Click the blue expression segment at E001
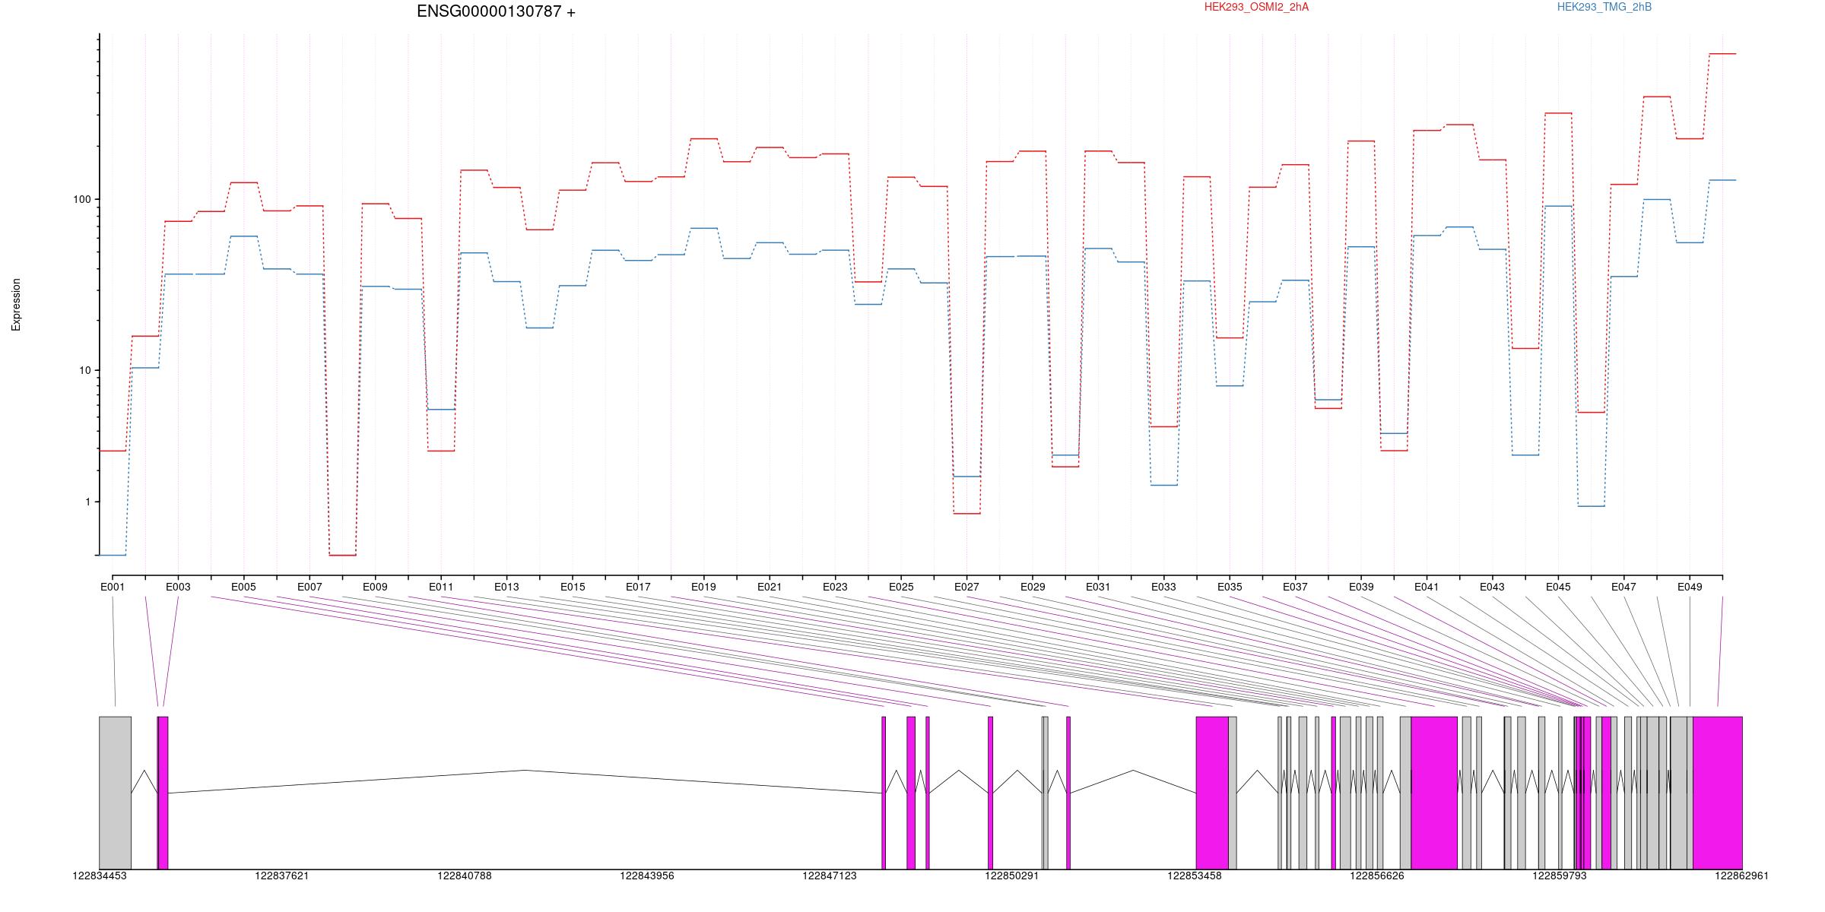 113,556
